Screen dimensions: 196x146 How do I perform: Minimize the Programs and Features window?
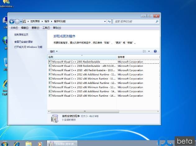tap(144, 16)
